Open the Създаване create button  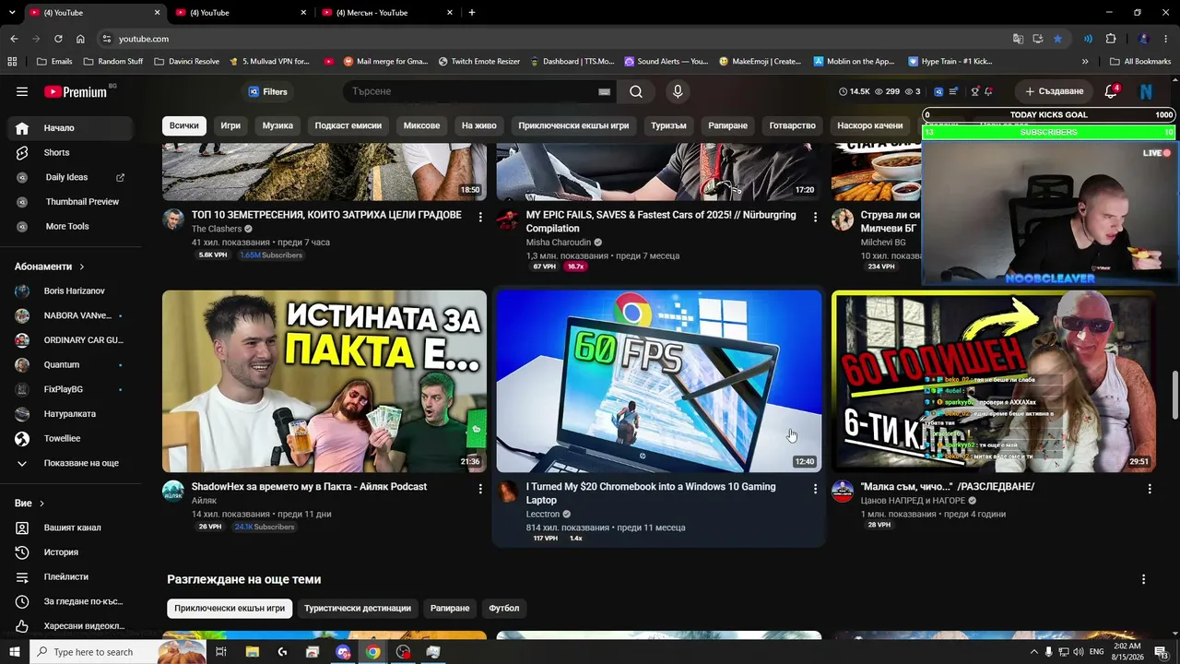(1054, 91)
